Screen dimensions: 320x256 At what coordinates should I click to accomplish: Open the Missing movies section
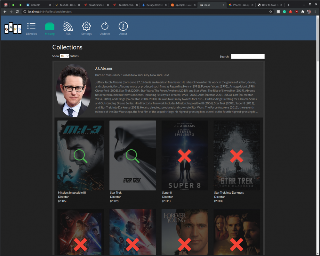[50, 28]
